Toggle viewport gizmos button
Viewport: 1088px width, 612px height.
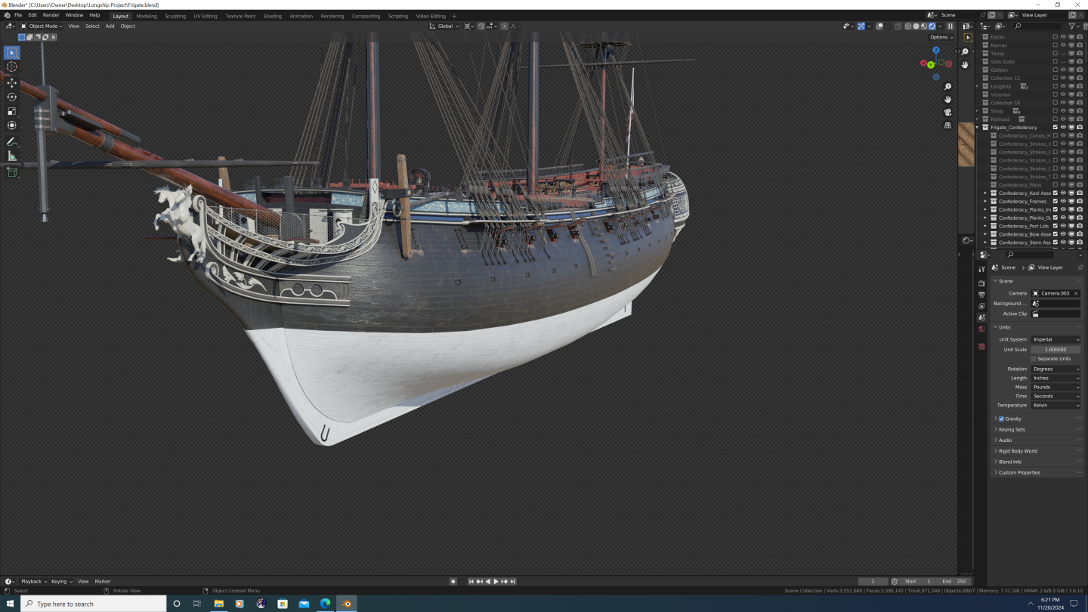tap(861, 26)
